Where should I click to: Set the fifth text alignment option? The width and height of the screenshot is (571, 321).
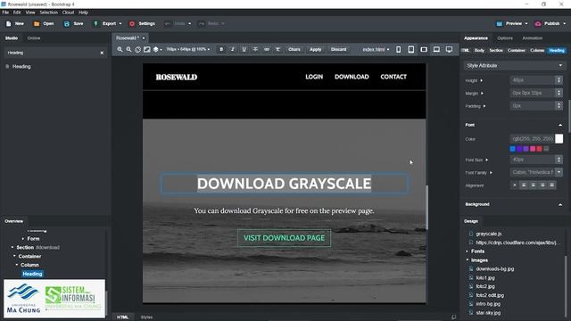[552, 185]
